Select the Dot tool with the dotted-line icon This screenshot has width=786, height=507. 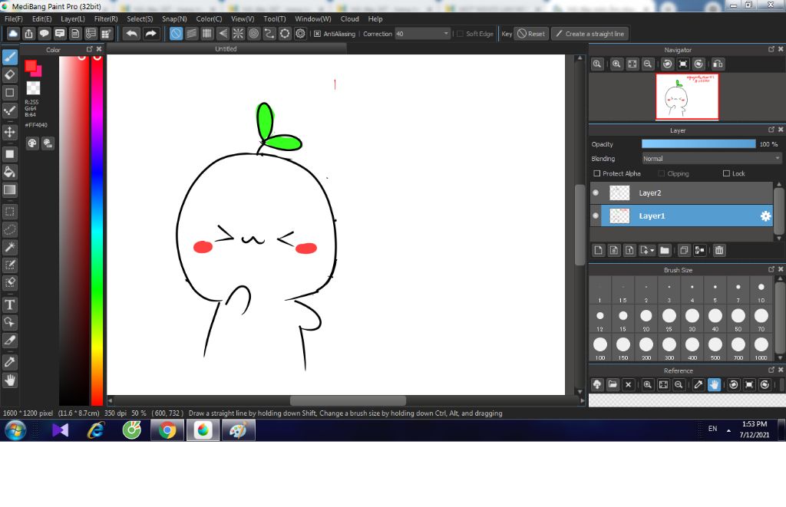[9, 110]
